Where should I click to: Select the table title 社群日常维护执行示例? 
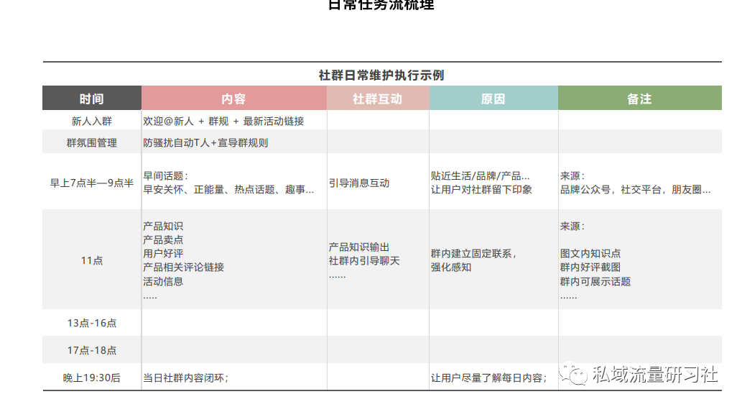click(381, 76)
